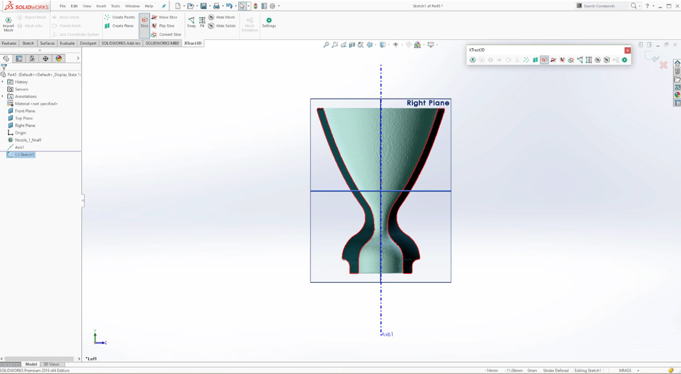
Task: Enable the Snap tool in XTract3D ribbon
Action: [191, 22]
